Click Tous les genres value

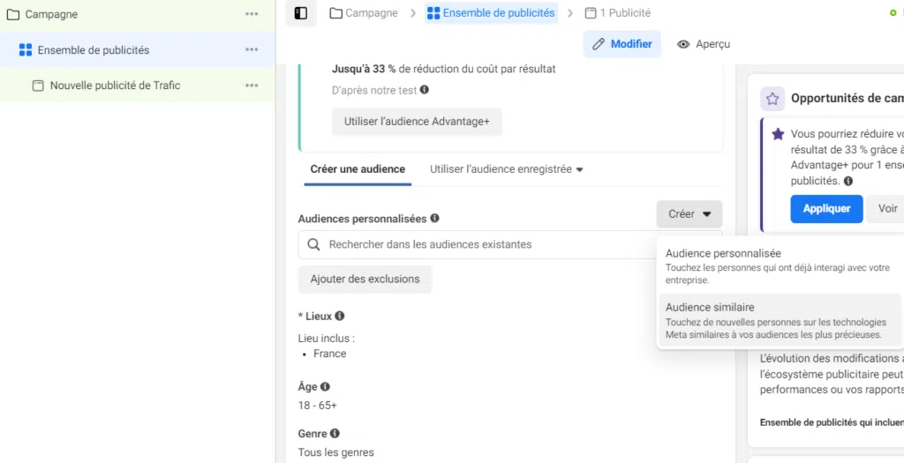pos(335,452)
